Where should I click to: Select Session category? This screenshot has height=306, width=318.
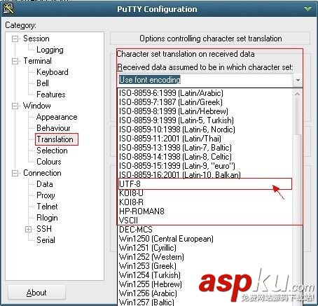click(36, 39)
